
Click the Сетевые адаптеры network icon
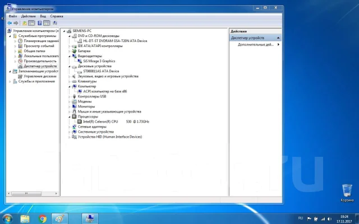tap(74, 127)
